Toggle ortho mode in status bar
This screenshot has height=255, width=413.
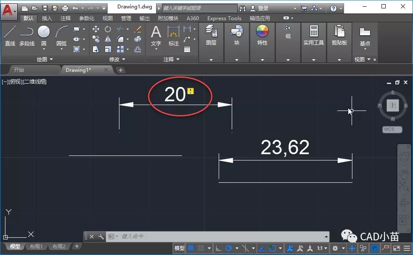point(218,248)
